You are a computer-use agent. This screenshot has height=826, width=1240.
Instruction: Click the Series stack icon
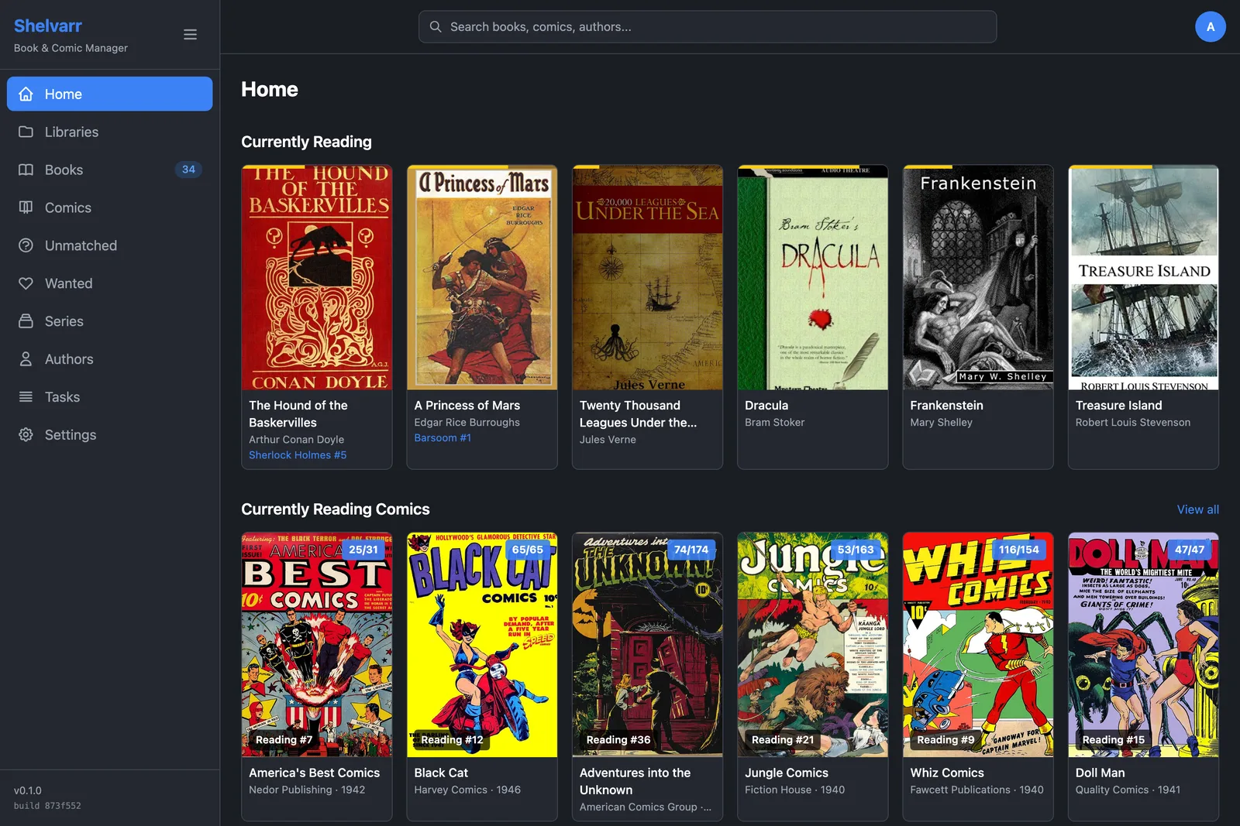pyautogui.click(x=26, y=321)
